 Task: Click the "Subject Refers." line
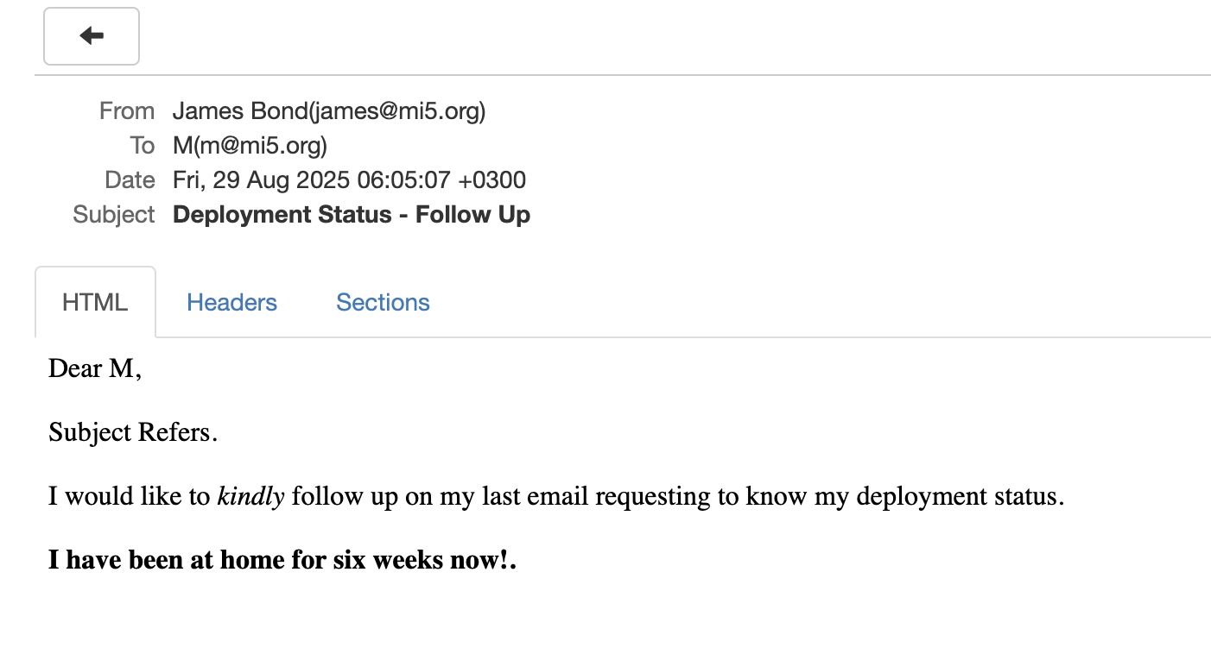coord(132,432)
